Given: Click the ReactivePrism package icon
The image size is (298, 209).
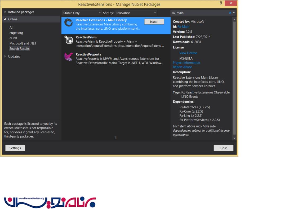Looking at the screenshot, I should point(68,40).
